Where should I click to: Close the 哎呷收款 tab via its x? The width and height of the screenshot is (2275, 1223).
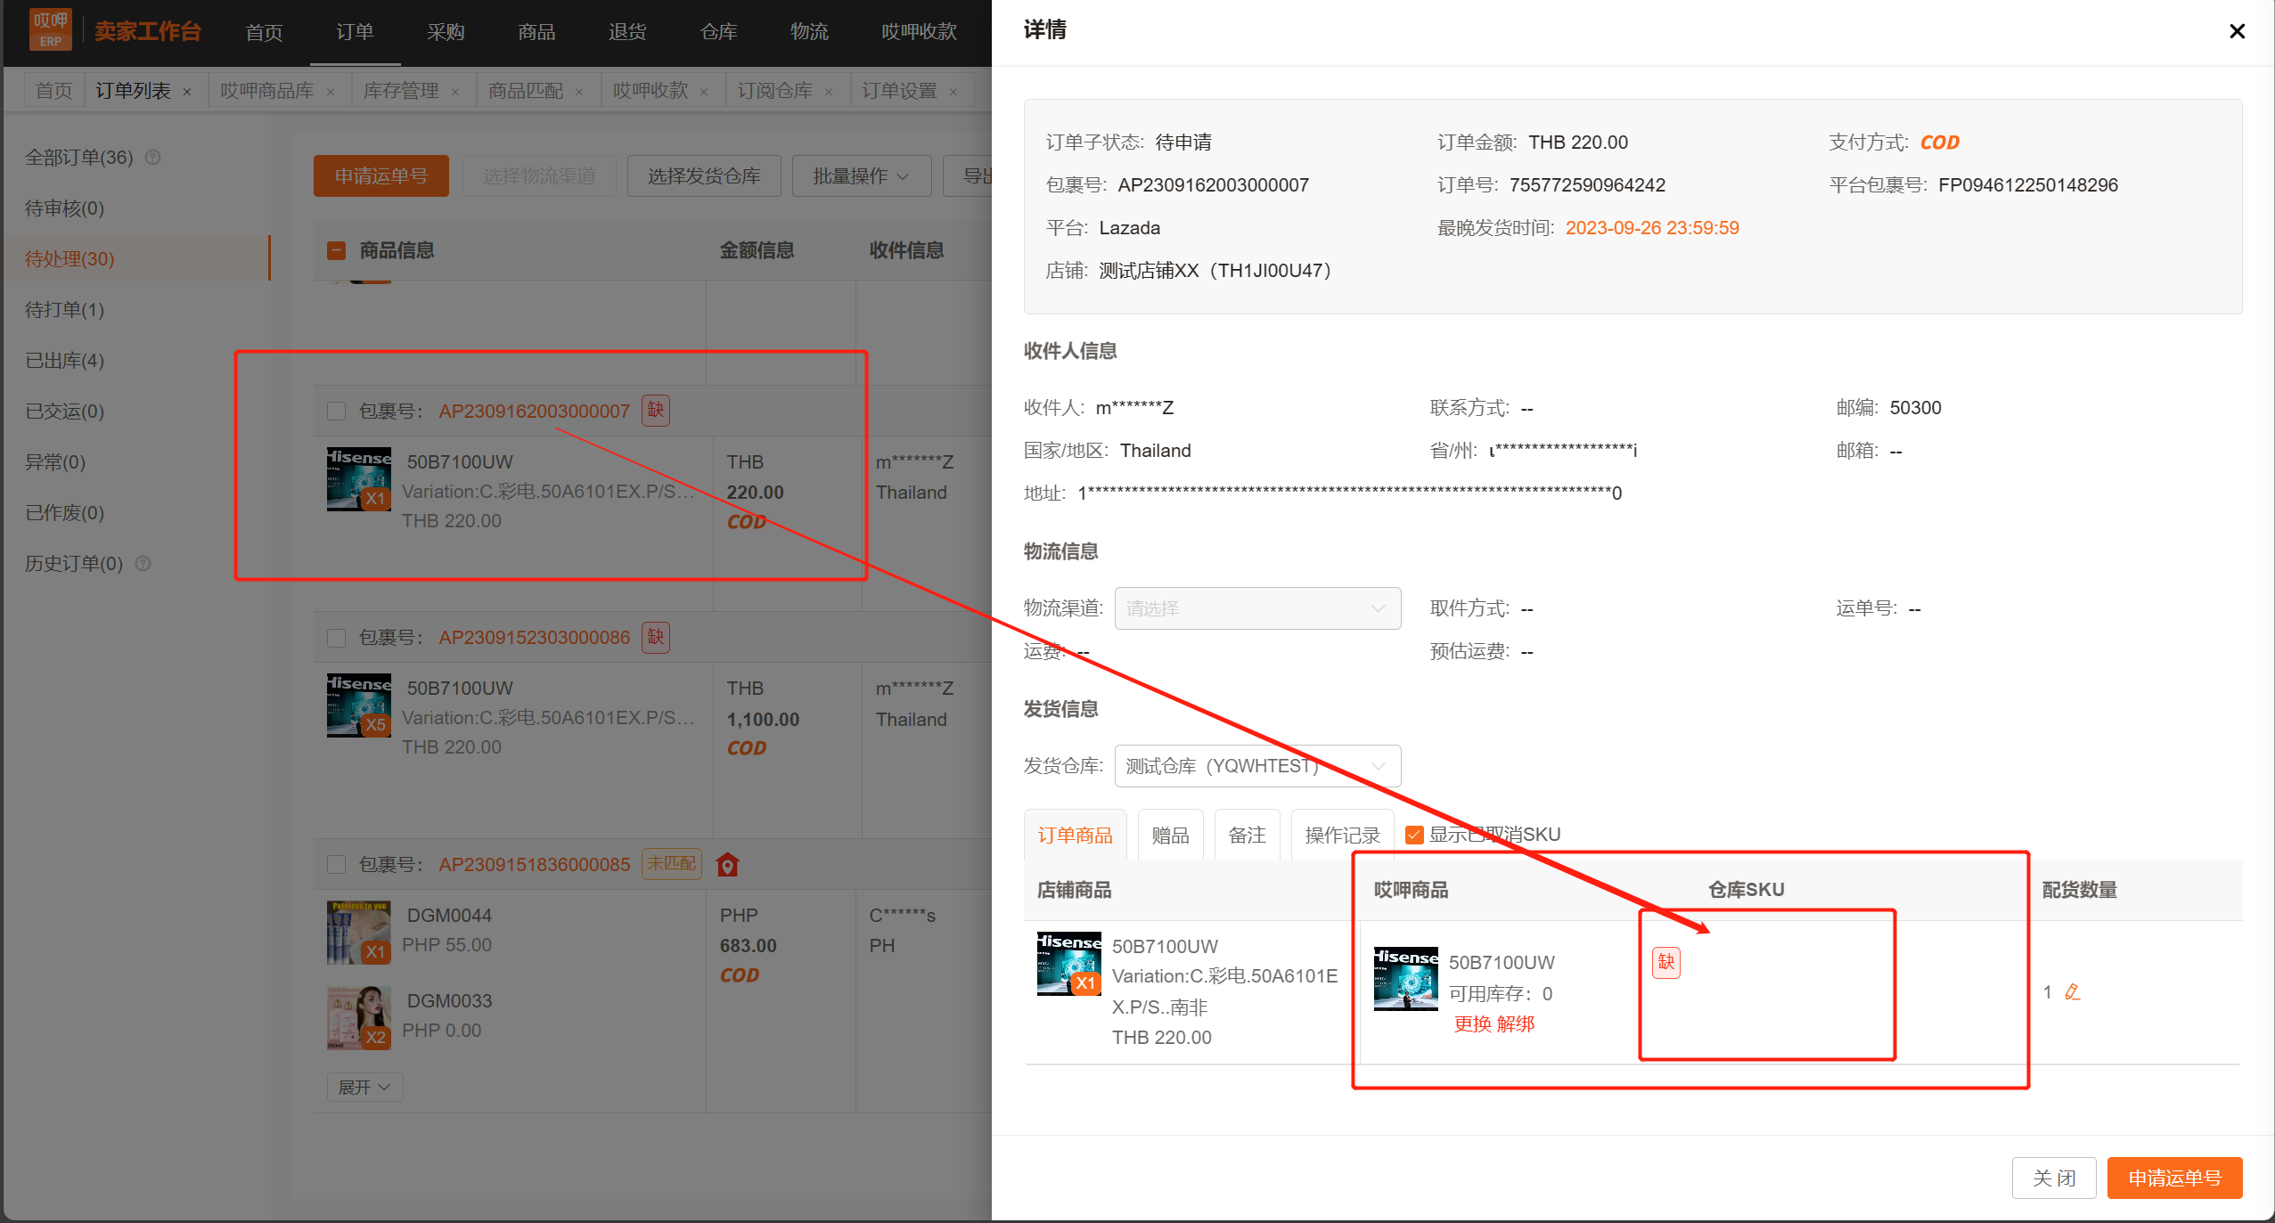[704, 92]
